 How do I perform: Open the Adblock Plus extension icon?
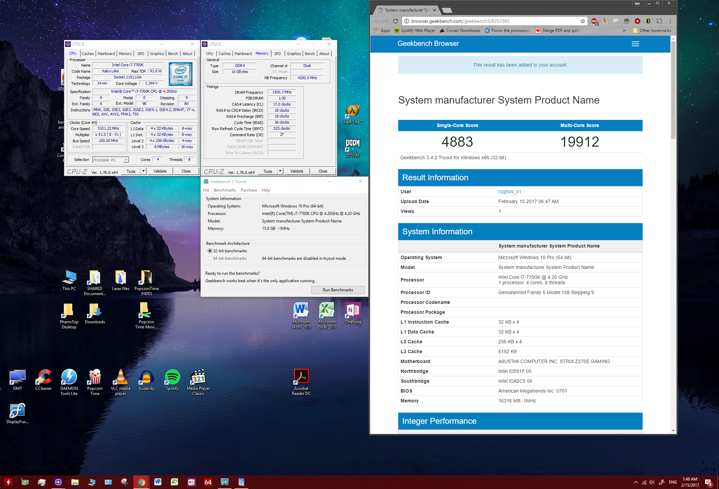[x=594, y=21]
